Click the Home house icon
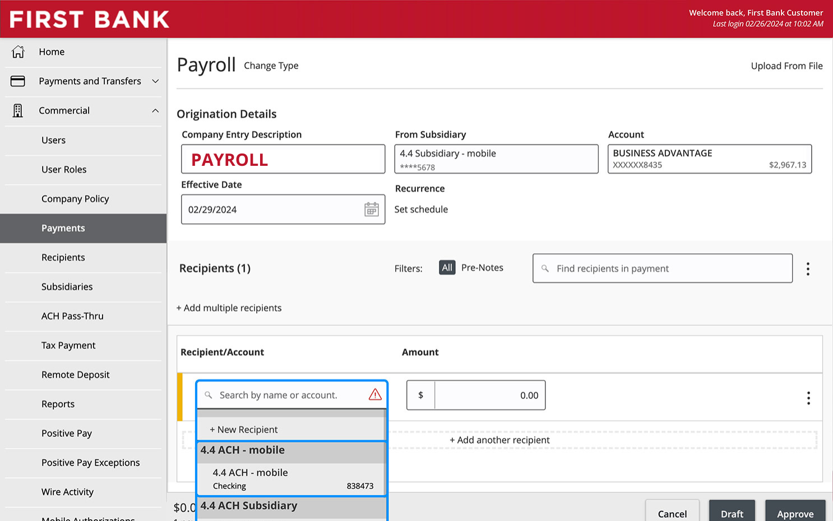Screen dimensions: 833x521 point(18,52)
